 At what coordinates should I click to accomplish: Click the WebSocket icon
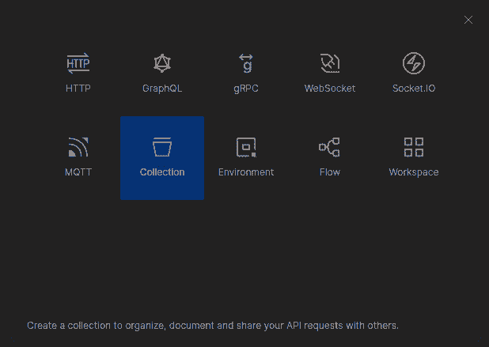pos(330,63)
